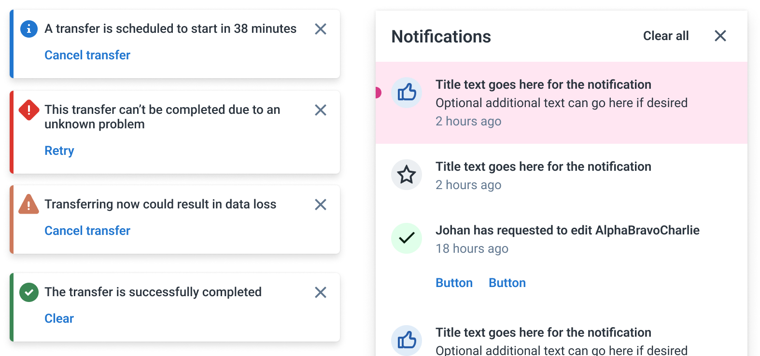Image resolution: width=760 pixels, height=356 pixels.
Task: Dismiss the data loss warning alert
Action: point(321,205)
